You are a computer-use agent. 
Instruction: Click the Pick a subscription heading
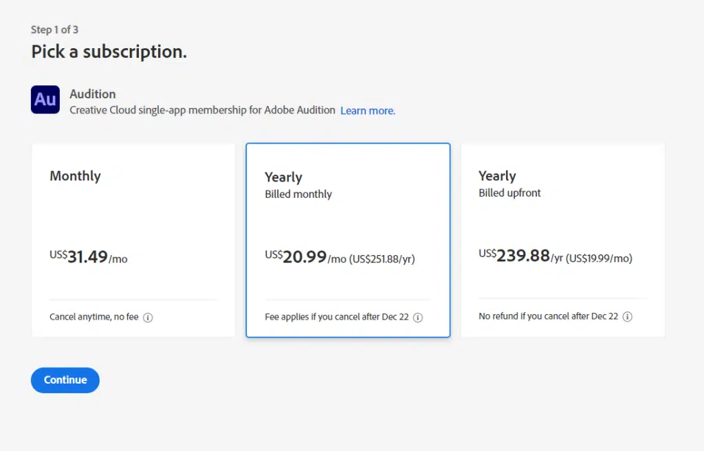click(109, 52)
